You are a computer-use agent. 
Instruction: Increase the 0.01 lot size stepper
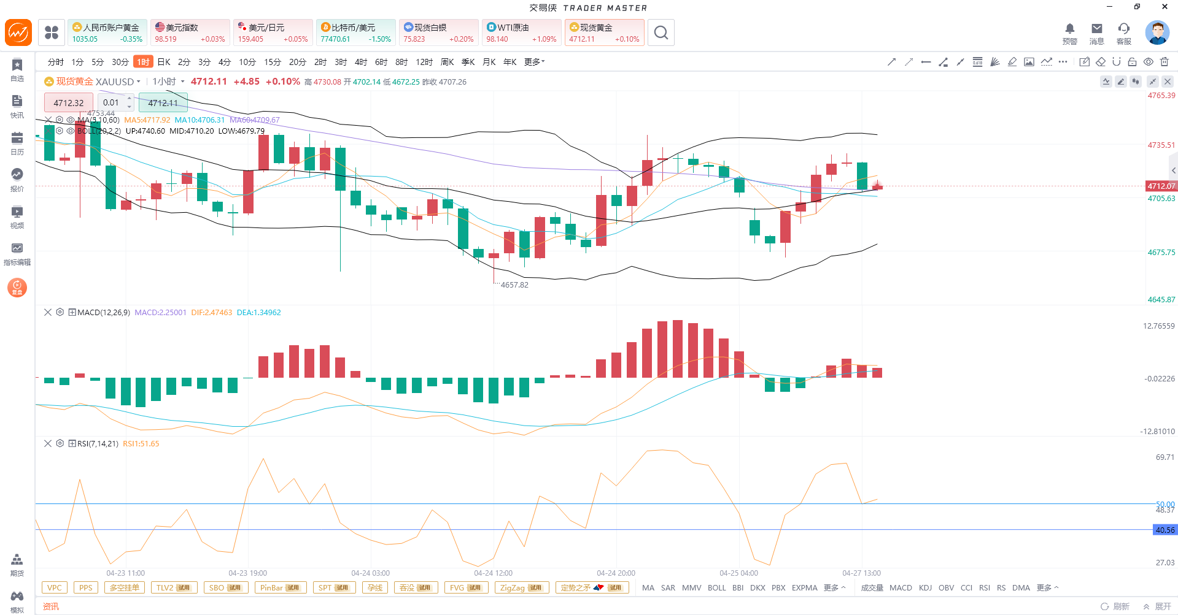(x=130, y=98)
